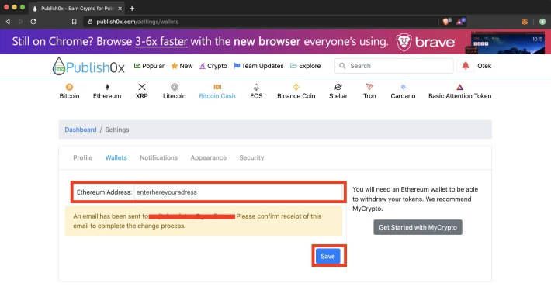Open a new browser tab
Screen dimensions: 551x297
132,8
